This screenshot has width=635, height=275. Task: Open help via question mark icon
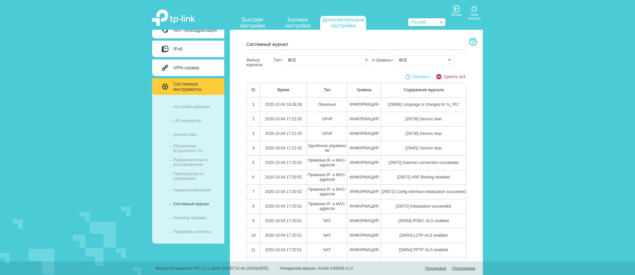[x=473, y=42]
